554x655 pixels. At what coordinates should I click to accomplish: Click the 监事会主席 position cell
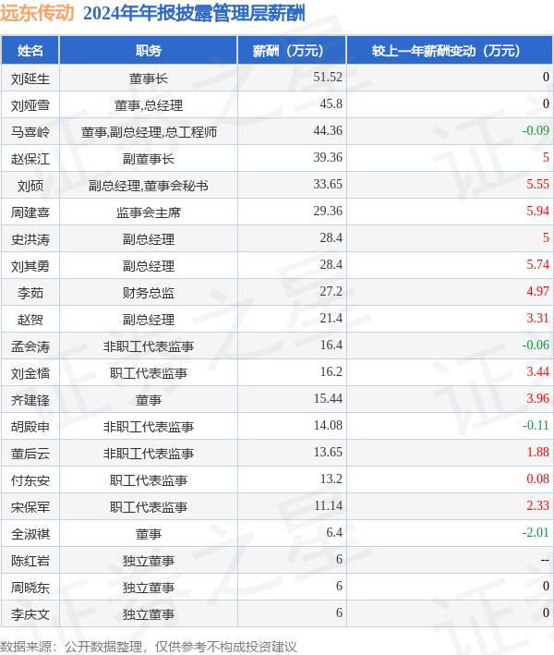[149, 212]
